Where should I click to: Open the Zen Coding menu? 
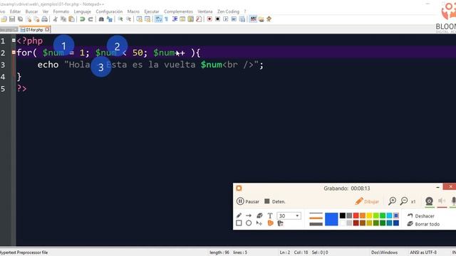[228, 11]
